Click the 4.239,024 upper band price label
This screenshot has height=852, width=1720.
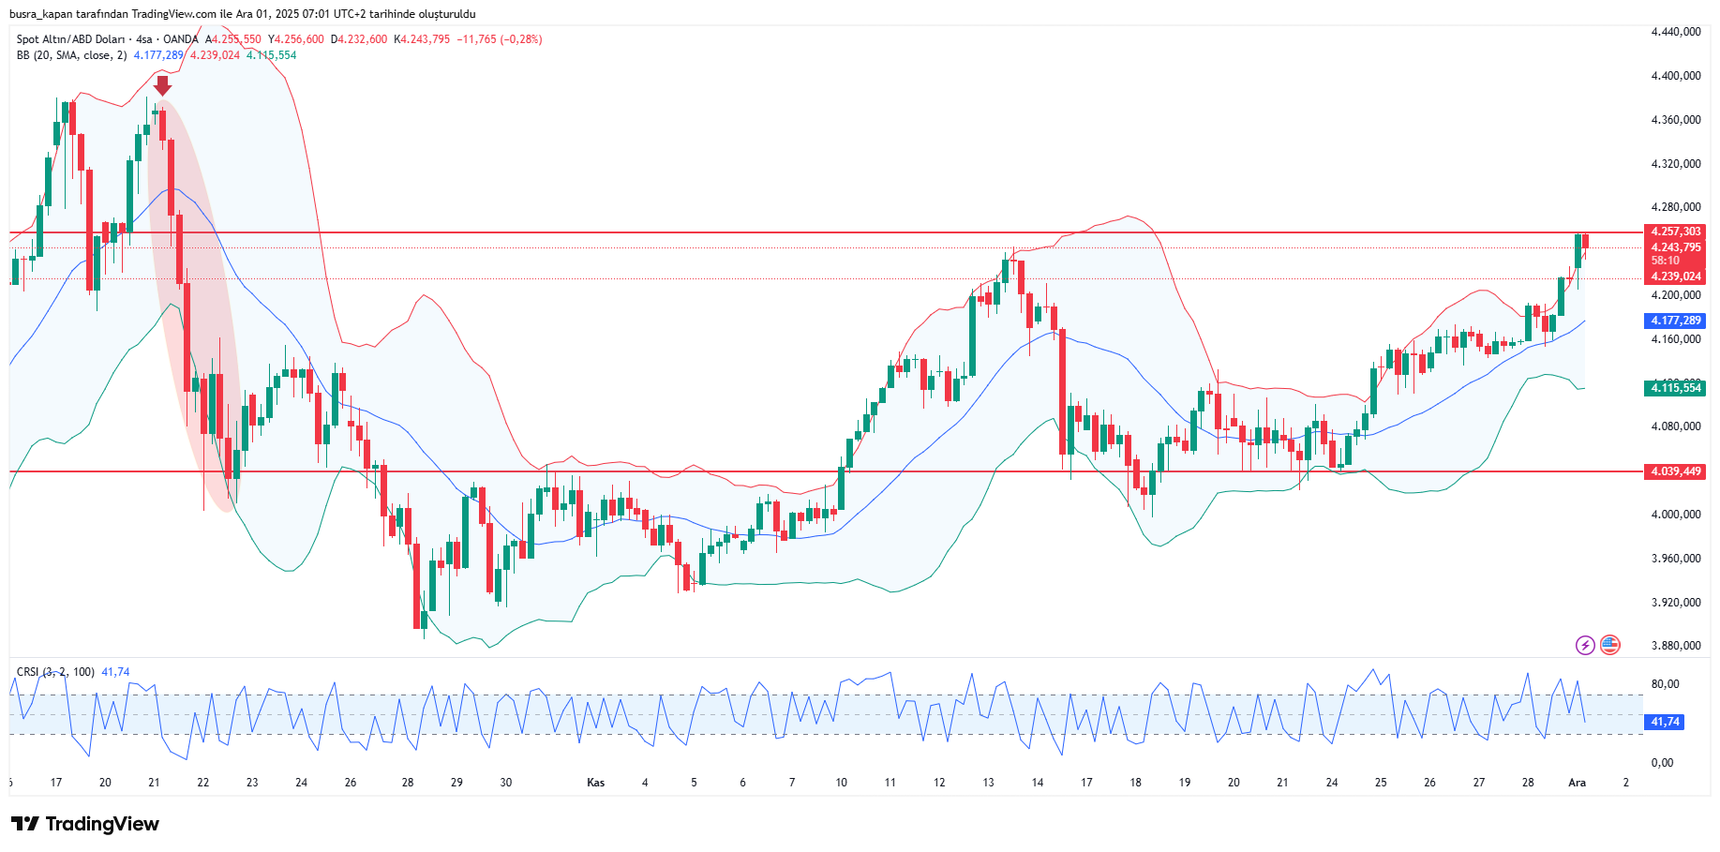coord(1675,277)
